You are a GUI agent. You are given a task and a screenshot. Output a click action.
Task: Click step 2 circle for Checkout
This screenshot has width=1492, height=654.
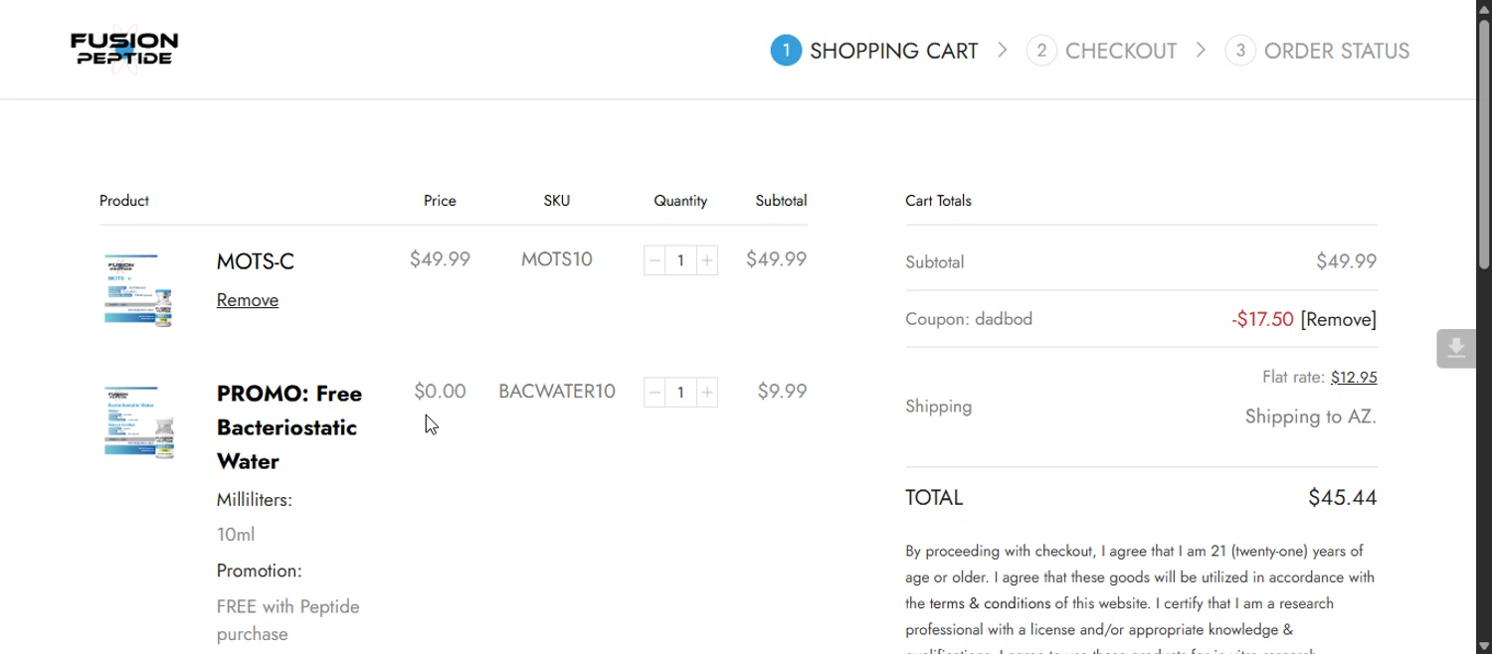[x=1041, y=51]
